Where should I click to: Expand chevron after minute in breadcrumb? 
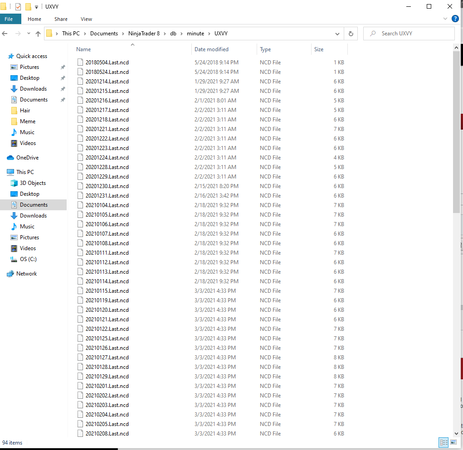click(210, 34)
